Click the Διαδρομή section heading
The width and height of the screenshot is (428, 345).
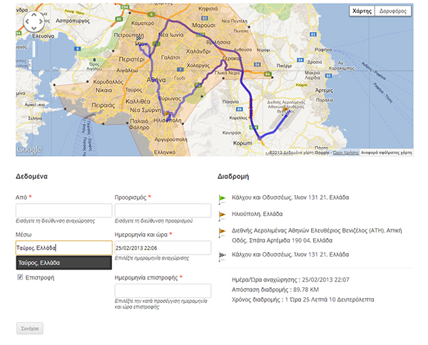tap(233, 177)
